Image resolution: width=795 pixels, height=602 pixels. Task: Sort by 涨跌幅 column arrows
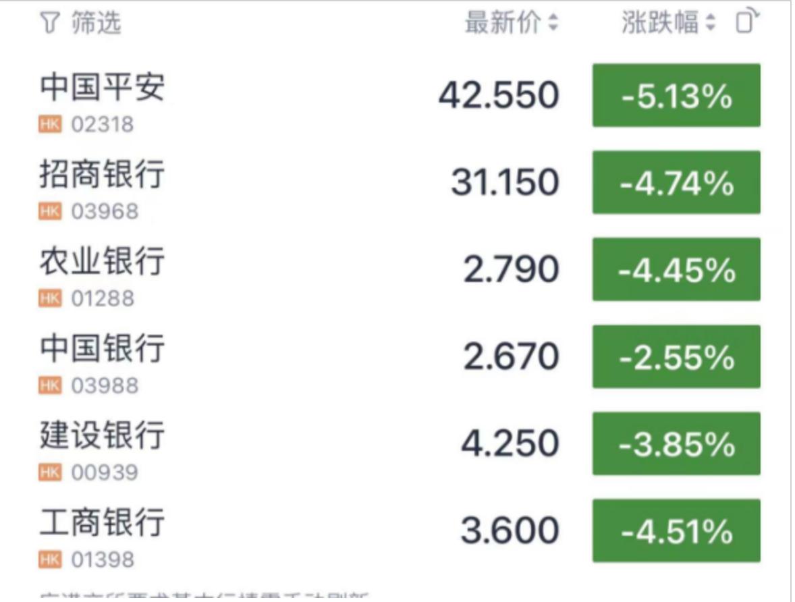click(709, 24)
